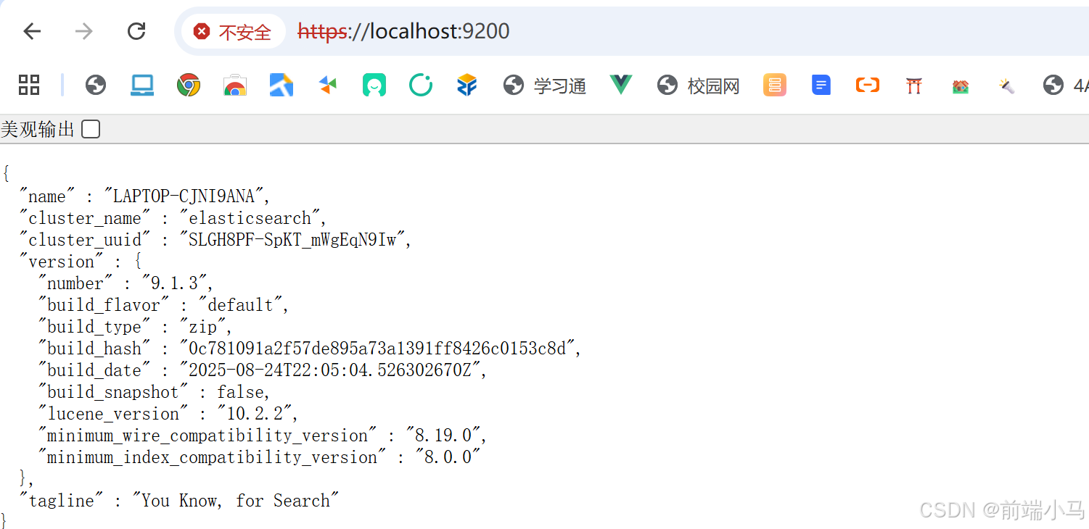Open the red torii gate bookmark

click(914, 86)
